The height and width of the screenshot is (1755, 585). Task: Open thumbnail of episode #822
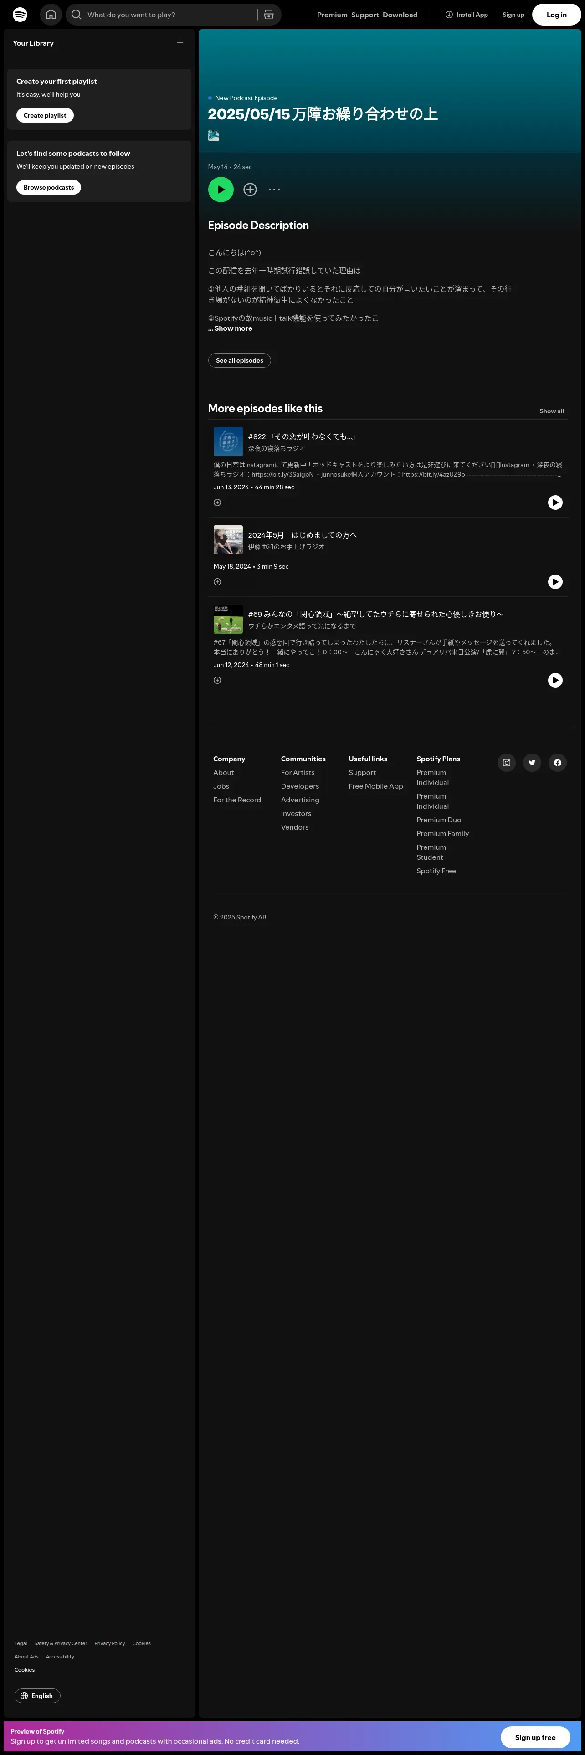click(228, 441)
